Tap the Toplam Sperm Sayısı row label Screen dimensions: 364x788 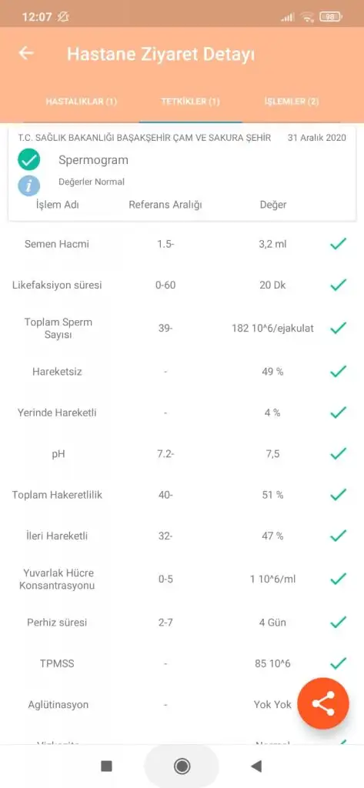tap(58, 328)
